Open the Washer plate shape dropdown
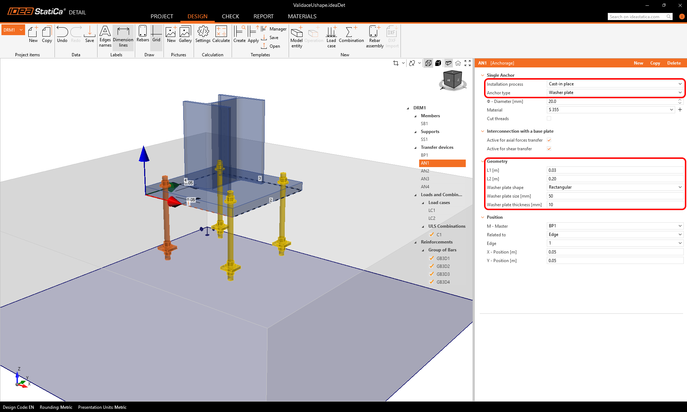Viewport: 687px width, 412px height. [x=615, y=187]
